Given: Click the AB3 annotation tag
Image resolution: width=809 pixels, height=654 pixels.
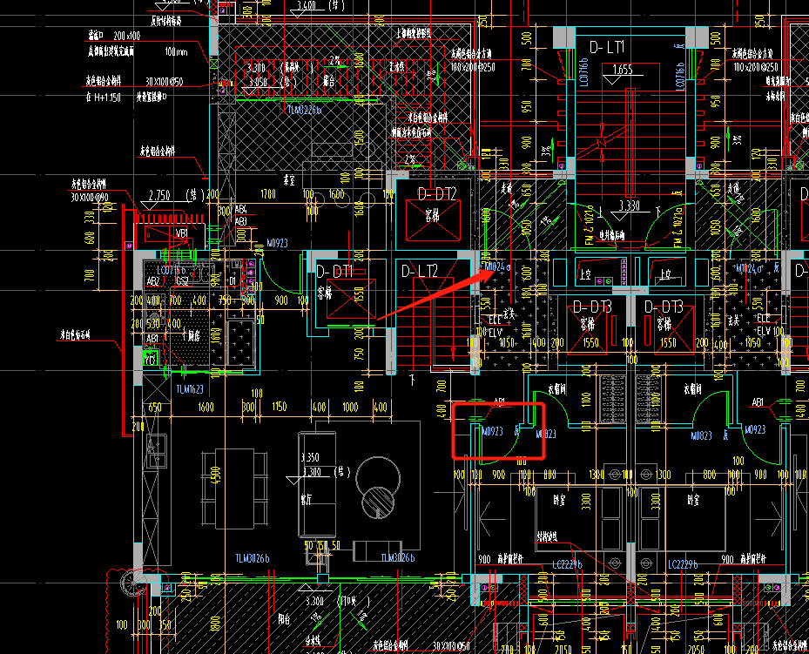Looking at the screenshot, I should [x=241, y=220].
